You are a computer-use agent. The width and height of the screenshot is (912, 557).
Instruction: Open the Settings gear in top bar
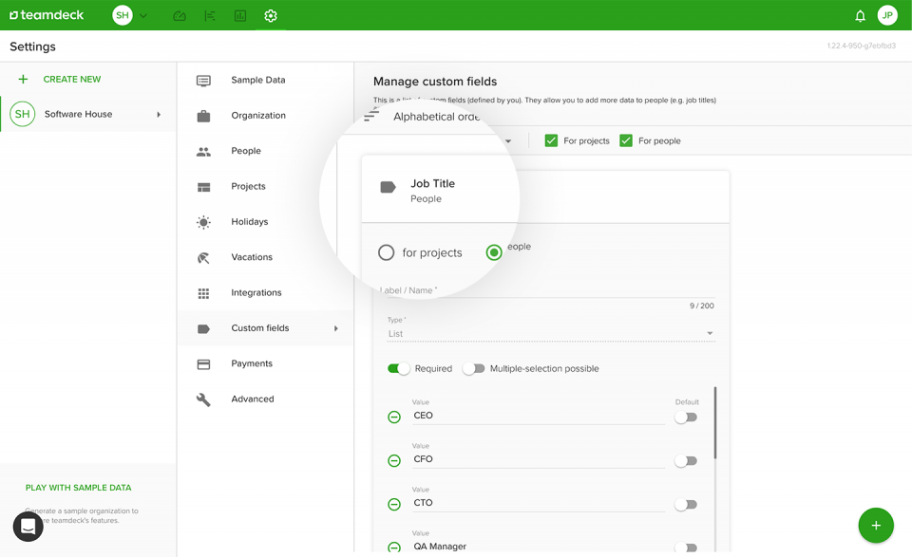[271, 15]
